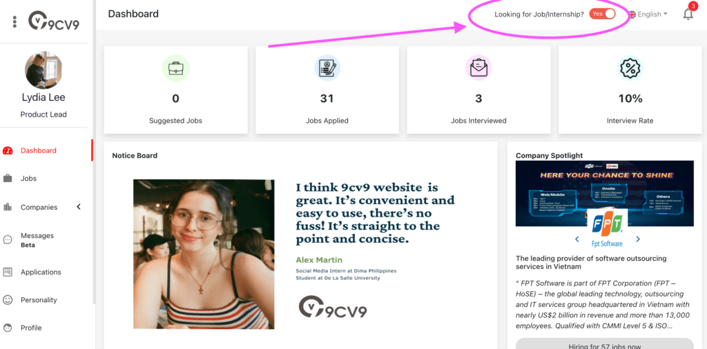
Task: Click the Personality smiley icon
Action: tap(8, 300)
